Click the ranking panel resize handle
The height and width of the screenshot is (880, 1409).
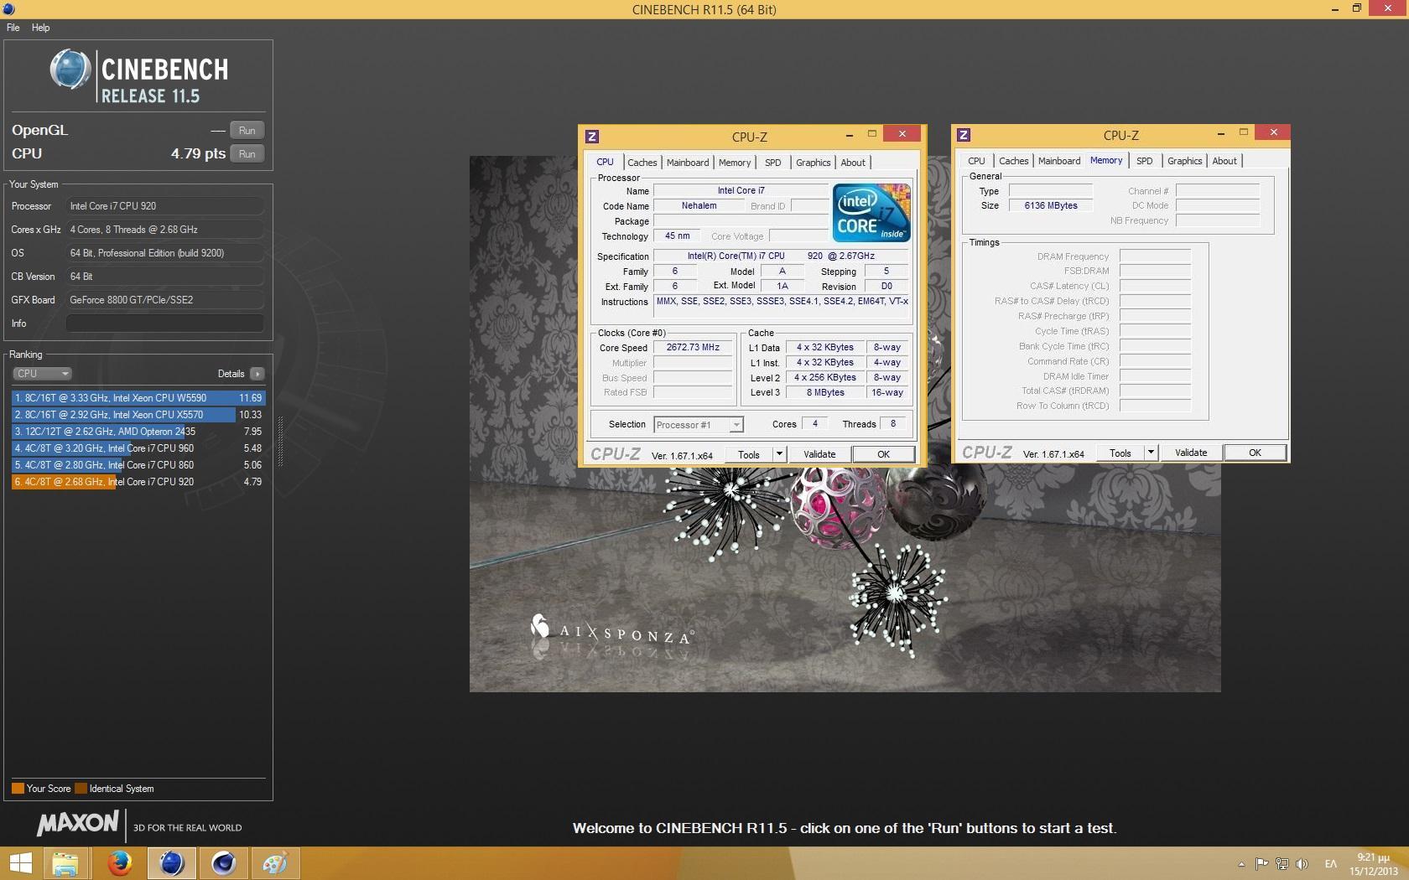(x=280, y=442)
